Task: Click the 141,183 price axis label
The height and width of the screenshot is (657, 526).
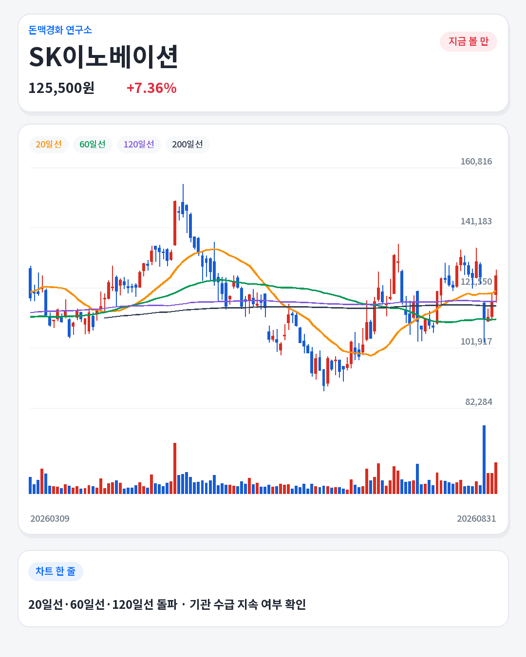Action: [476, 221]
